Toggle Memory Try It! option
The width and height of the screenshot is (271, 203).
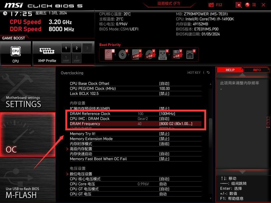point(135,134)
